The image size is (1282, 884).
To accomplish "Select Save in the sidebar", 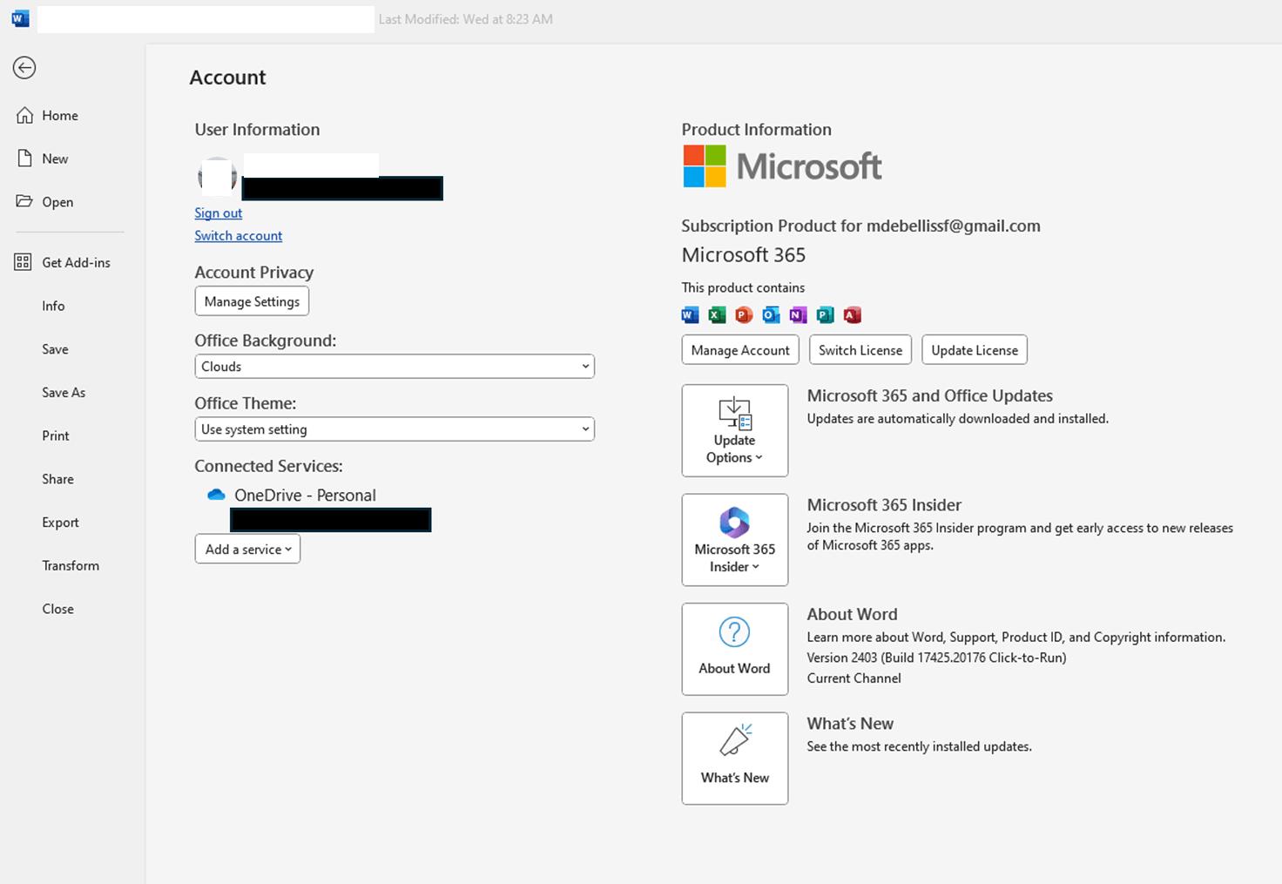I will coord(55,349).
